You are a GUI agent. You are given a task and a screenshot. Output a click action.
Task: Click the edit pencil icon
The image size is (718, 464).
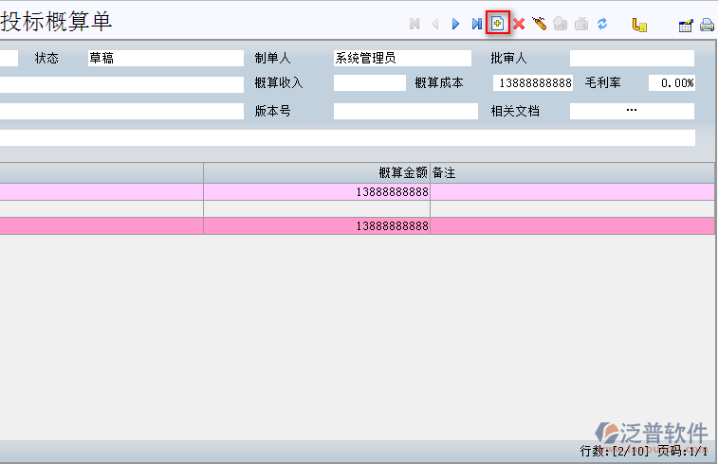coord(539,24)
